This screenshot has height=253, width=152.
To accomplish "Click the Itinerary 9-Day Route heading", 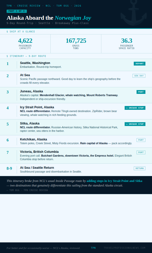I will [x=26, y=56].
